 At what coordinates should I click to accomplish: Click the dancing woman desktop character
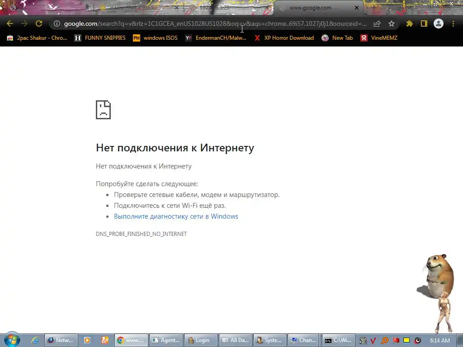pyautogui.click(x=444, y=312)
